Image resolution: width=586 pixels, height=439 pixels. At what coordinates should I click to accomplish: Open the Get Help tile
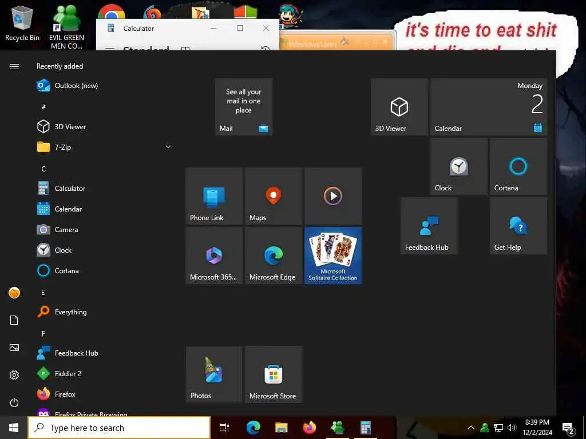click(x=518, y=226)
